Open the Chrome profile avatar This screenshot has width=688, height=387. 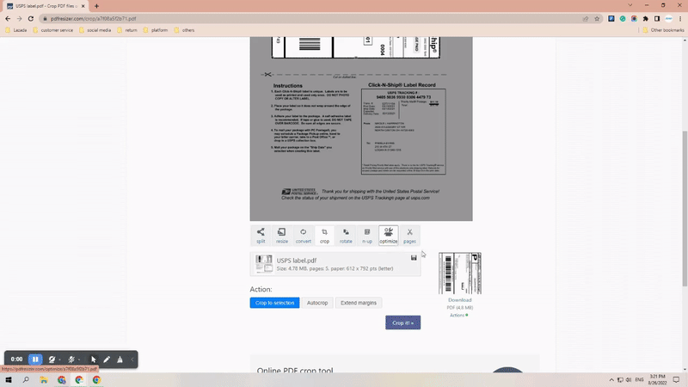[669, 18]
